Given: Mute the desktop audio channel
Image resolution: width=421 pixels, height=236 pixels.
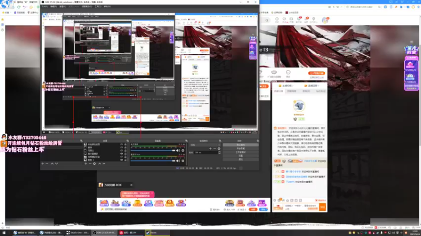Looking at the screenshot, I should pos(178,151).
